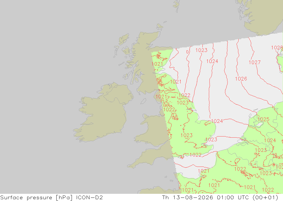283x208 pixels.
Task: Click the 'Surface pressure [hPa]' caption
Action: (36, 198)
